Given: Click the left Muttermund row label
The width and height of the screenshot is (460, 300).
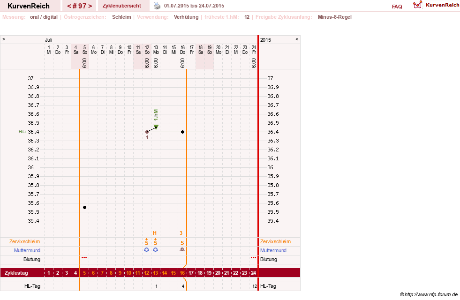Looking at the screenshot, I should [27, 250].
